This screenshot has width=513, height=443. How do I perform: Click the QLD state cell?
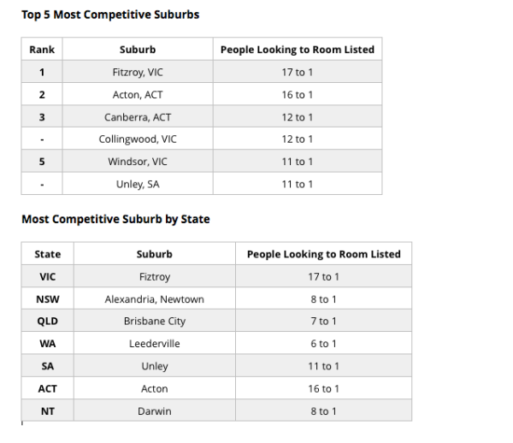(48, 321)
